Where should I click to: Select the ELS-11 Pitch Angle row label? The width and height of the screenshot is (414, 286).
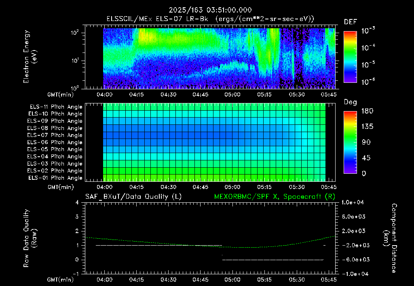(x=56, y=107)
